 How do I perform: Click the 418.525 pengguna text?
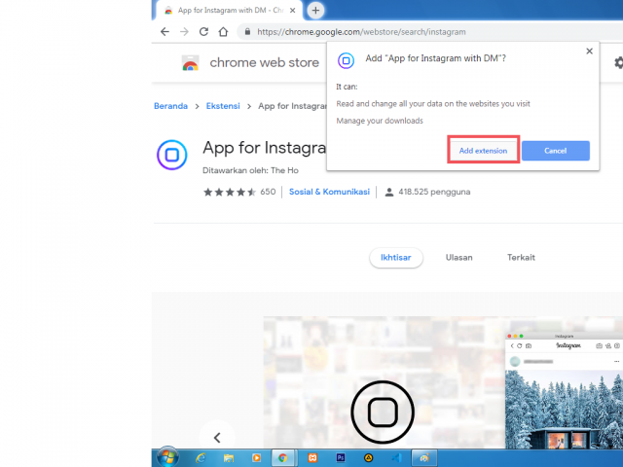tap(434, 192)
